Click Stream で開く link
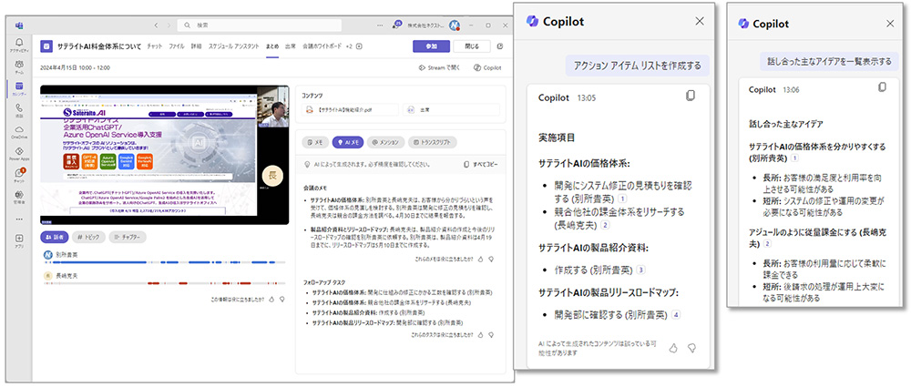Screen dimensions: 911x387 [440, 68]
